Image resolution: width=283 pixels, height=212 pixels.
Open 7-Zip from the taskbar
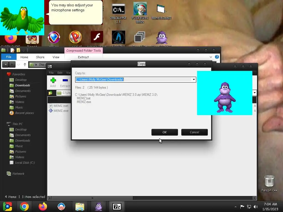coord(117,206)
